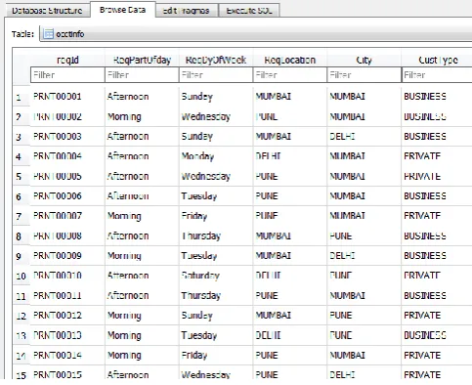Sort by the CustType column header
Screen dimensions: 472x385
tap(437, 60)
